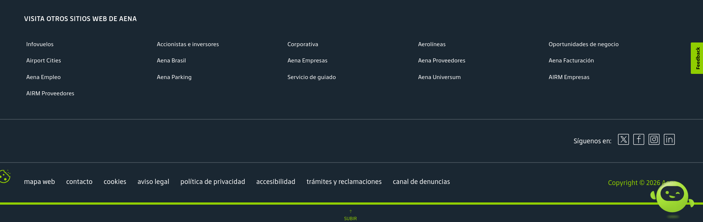
Task: Open política de privacidad page
Action: click(x=212, y=182)
